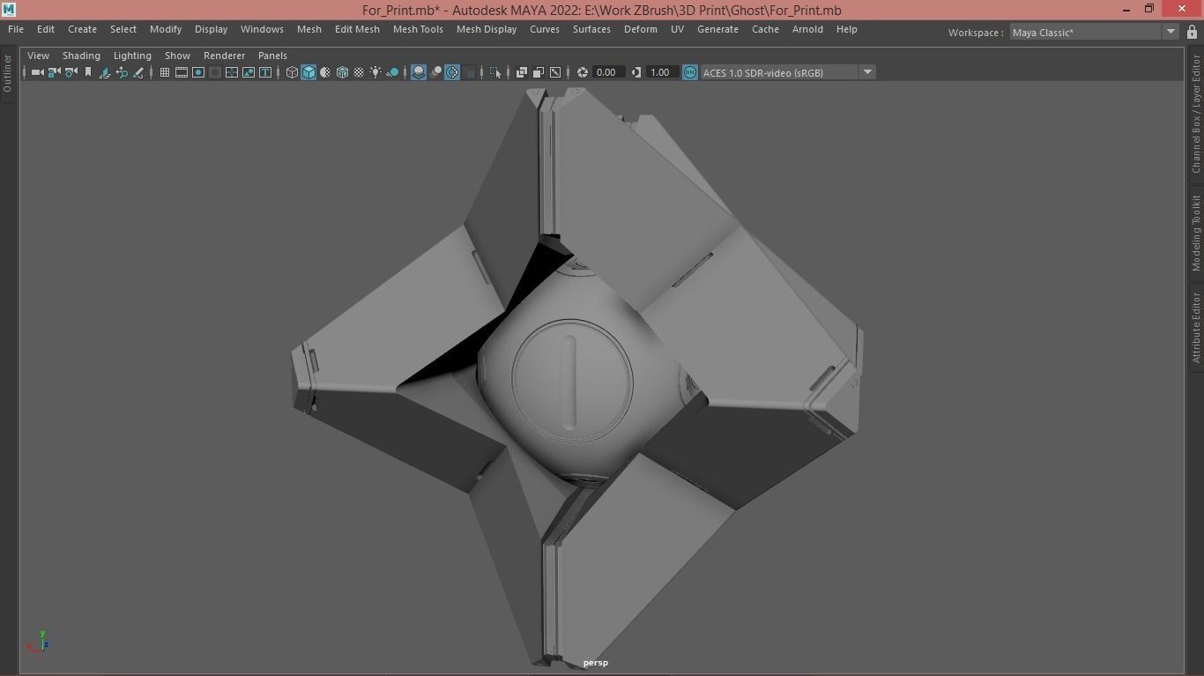Select Smooth shade all cube icon

coord(308,72)
